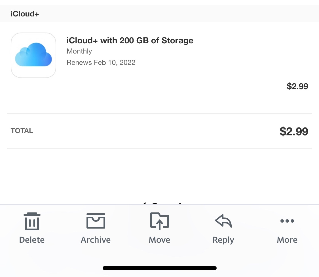
Task: Tap the iCloud+ with 200 GB of Storage title
Action: coord(130,41)
